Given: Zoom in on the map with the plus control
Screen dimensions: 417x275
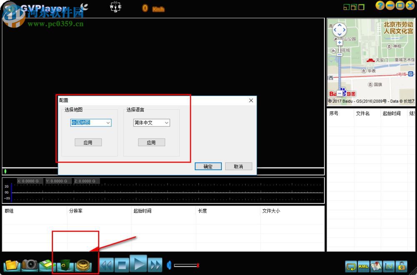Looking at the screenshot, I should (339, 42).
